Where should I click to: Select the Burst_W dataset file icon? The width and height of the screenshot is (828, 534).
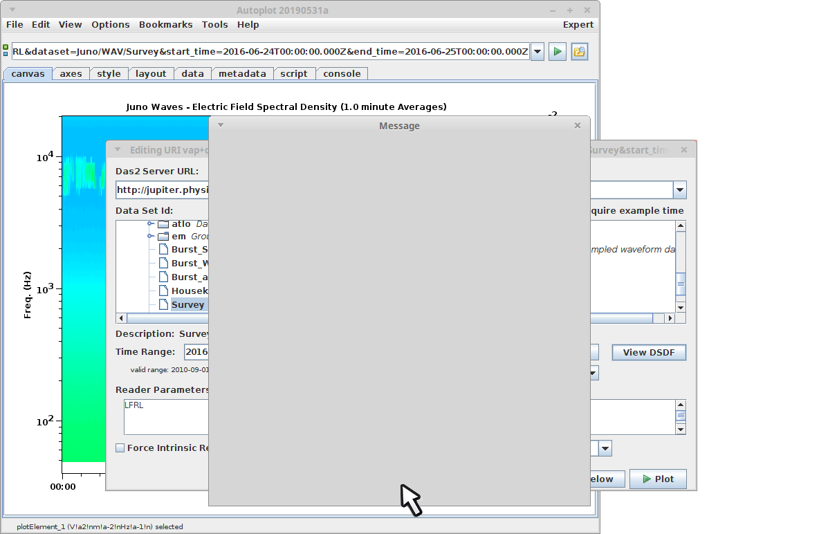164,263
